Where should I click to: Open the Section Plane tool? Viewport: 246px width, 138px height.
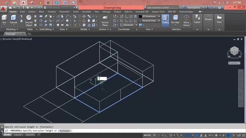pos(105,20)
